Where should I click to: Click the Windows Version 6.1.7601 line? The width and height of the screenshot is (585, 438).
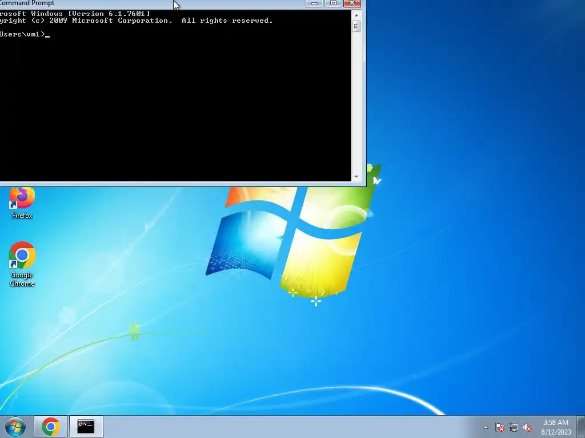(x=75, y=14)
